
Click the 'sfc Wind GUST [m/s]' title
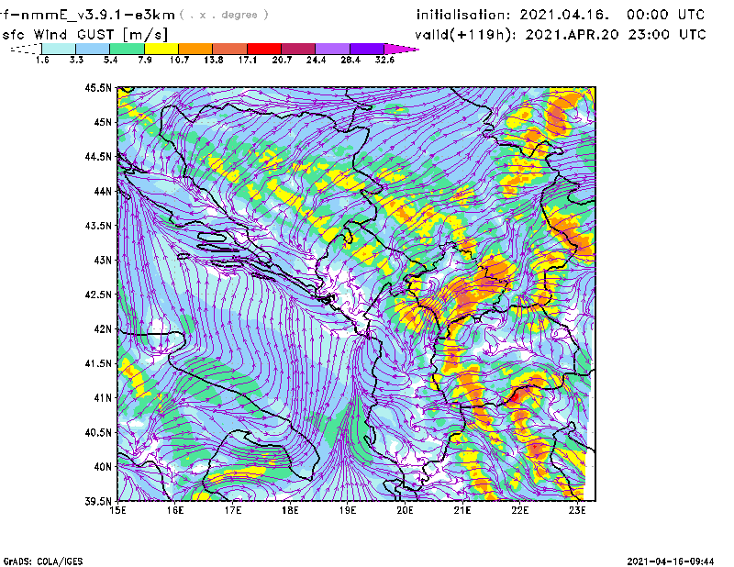(x=84, y=35)
